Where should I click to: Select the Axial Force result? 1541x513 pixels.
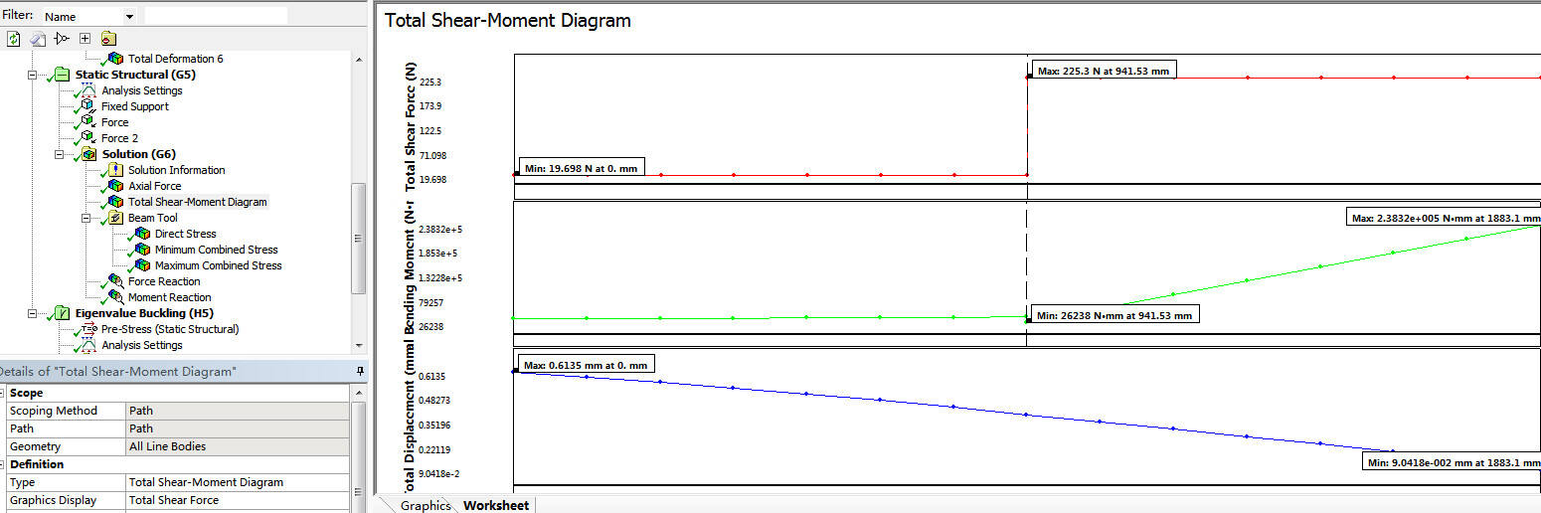tap(154, 186)
